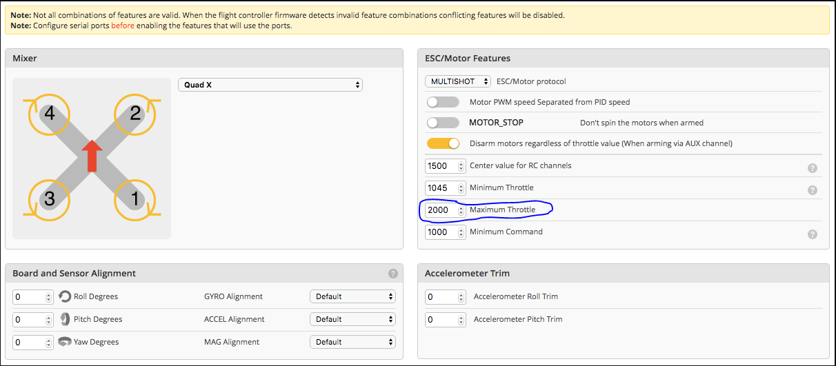This screenshot has height=366, width=836.
Task: Open Board and Sensor Alignment help icon
Action: pos(393,274)
